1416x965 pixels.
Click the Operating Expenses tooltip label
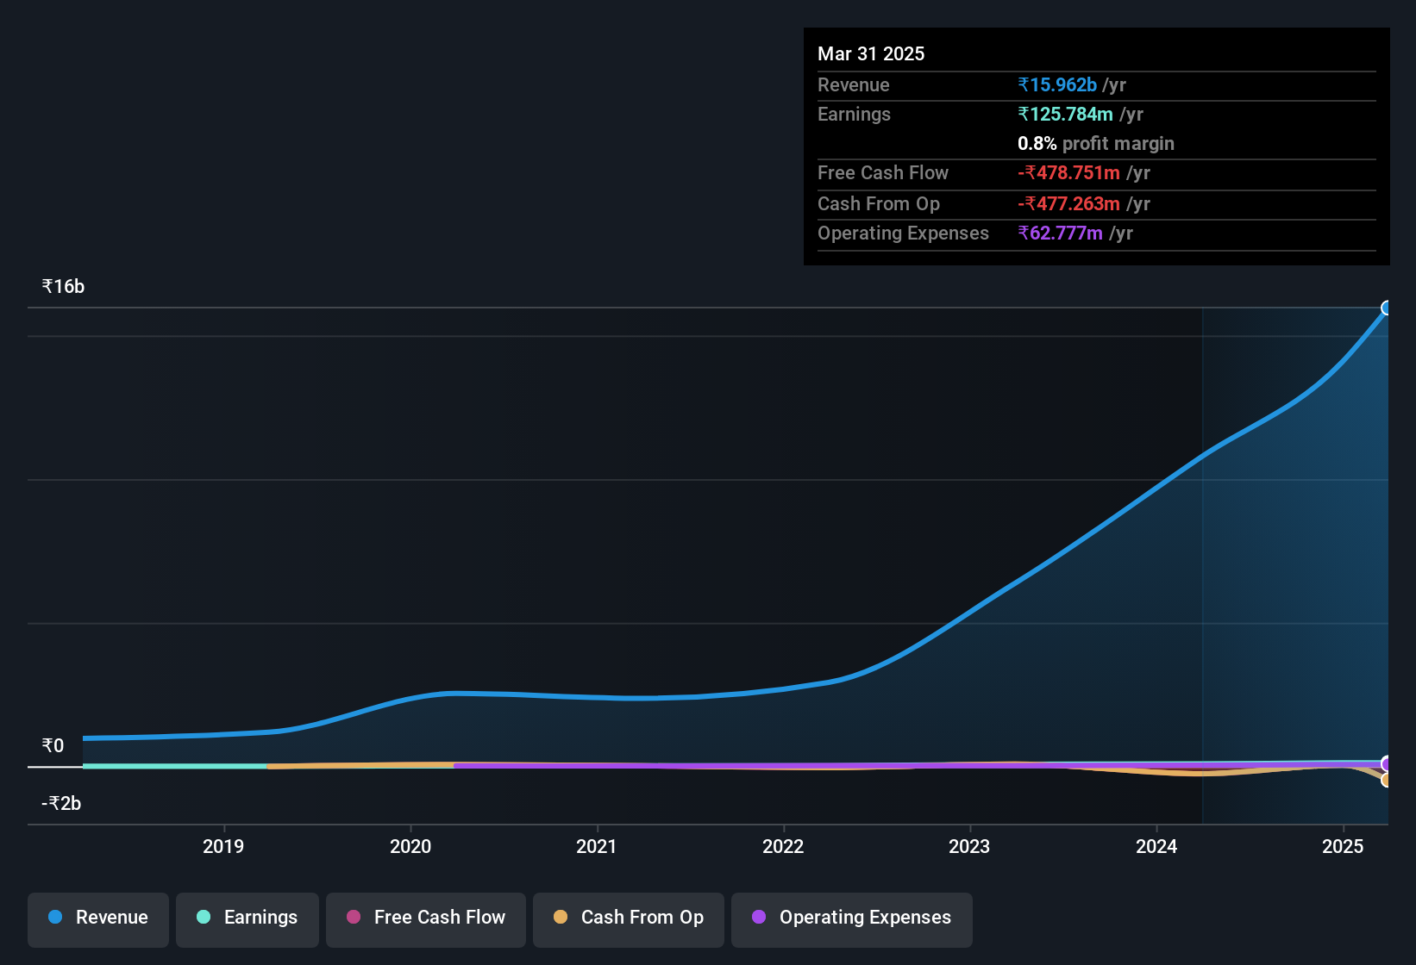click(x=903, y=233)
